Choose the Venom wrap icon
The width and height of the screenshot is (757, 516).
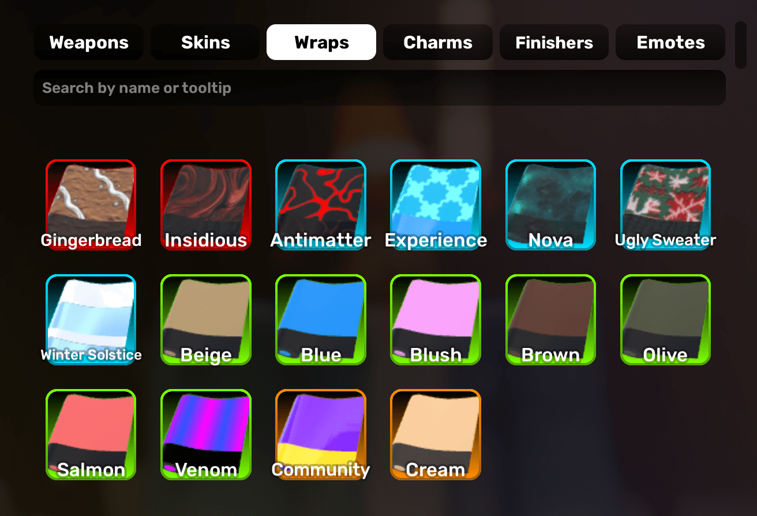[x=206, y=435]
